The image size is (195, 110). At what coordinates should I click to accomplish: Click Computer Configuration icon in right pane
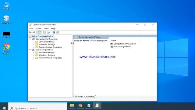[112, 44]
